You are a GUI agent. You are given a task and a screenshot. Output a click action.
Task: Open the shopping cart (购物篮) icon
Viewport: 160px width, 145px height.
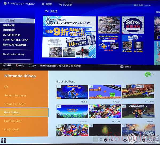61,5
